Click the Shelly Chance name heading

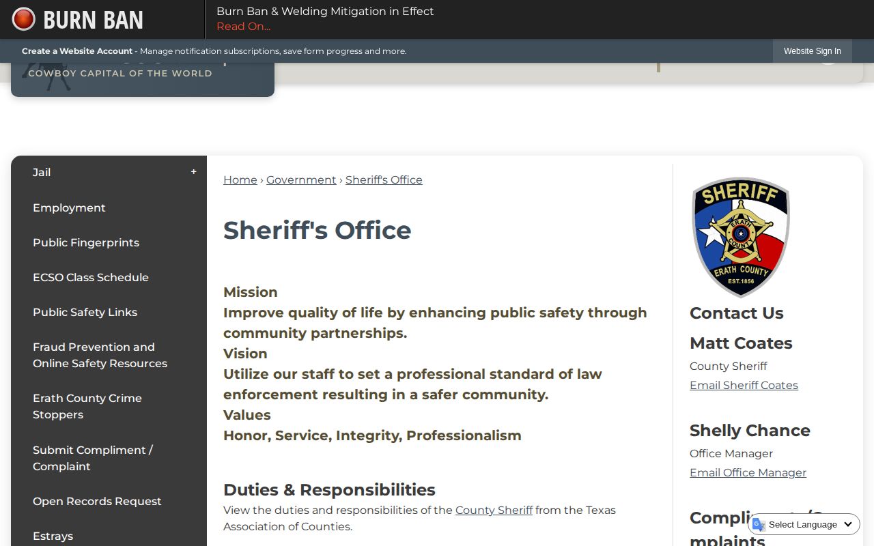750,430
